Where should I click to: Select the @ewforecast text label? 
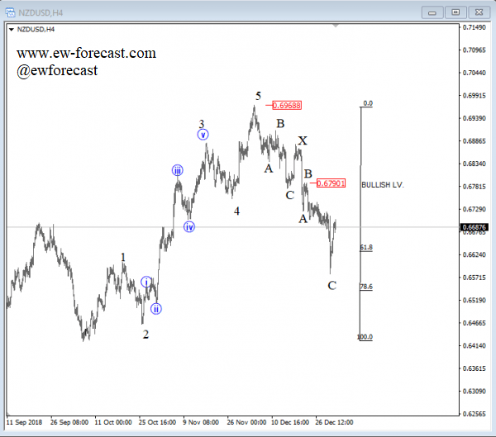point(57,70)
